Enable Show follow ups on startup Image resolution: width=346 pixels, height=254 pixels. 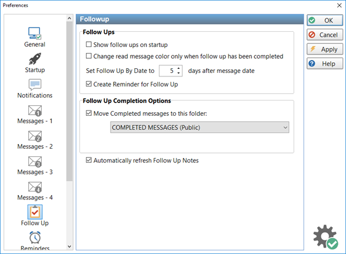pyautogui.click(x=89, y=45)
